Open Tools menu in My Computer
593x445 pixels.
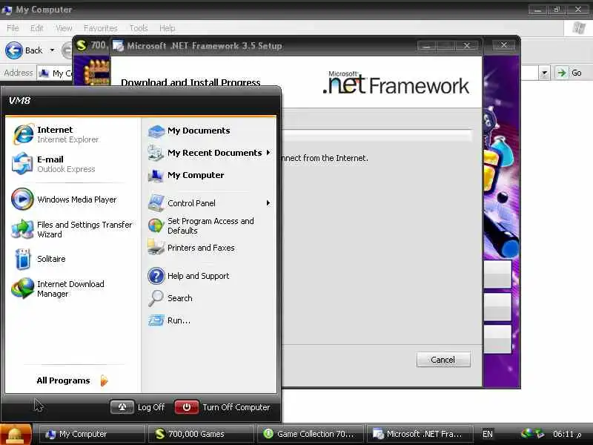(139, 28)
